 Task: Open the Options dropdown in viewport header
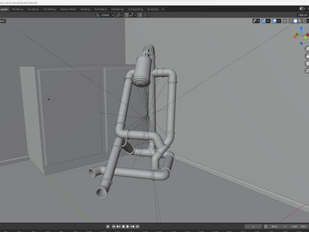pos(303,15)
